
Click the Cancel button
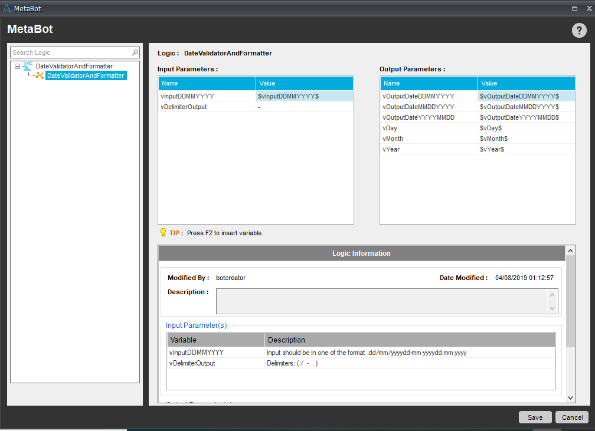(571, 417)
